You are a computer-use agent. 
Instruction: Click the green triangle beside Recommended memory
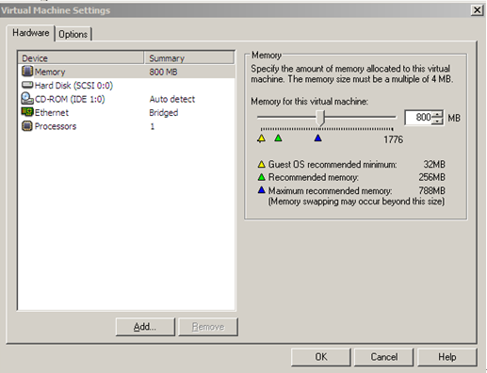pos(261,177)
